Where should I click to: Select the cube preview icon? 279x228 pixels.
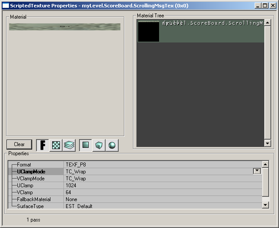click(x=99, y=145)
